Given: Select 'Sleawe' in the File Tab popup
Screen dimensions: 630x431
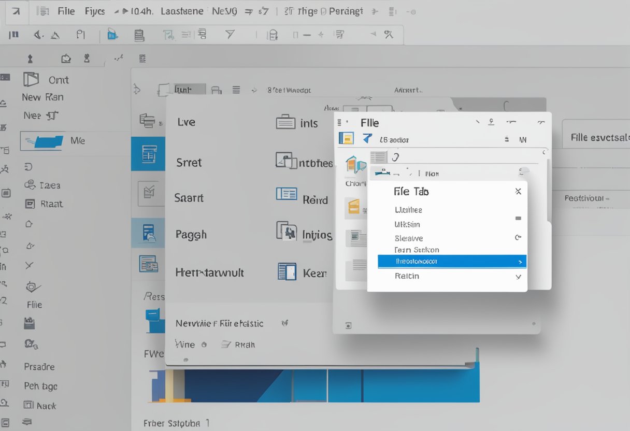Looking at the screenshot, I should tap(409, 238).
